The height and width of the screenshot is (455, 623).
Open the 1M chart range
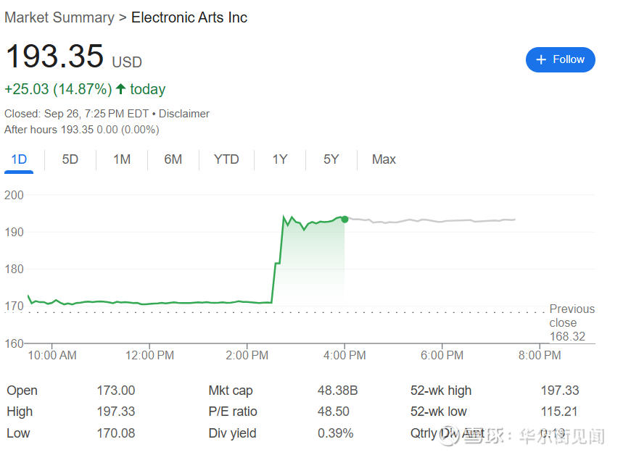pyautogui.click(x=122, y=159)
